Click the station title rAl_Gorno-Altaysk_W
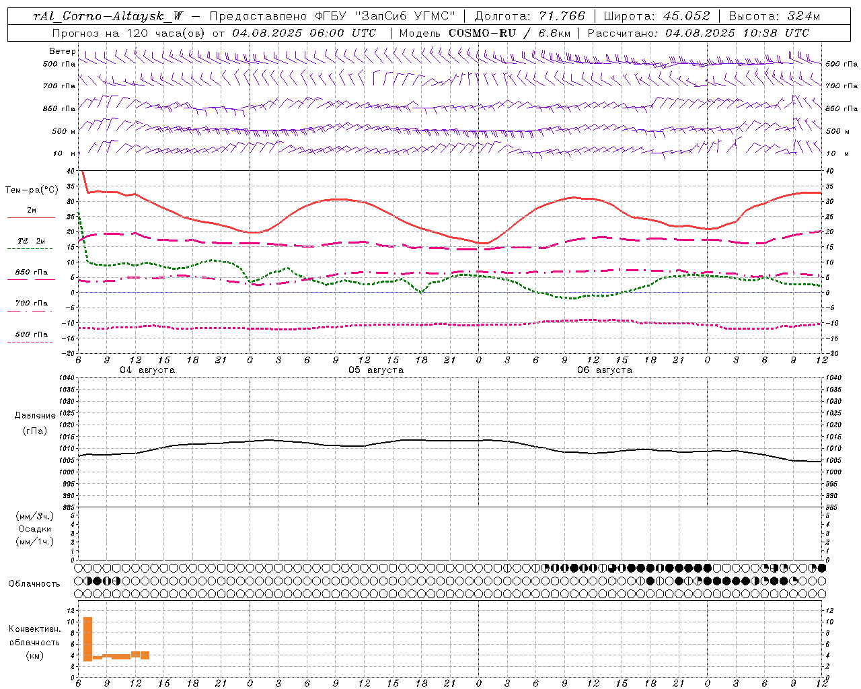Image resolution: width=861 pixels, height=689 pixels. click(x=108, y=16)
